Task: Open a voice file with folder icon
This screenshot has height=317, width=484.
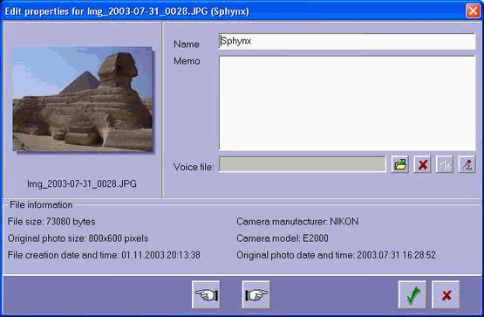Action: click(399, 164)
